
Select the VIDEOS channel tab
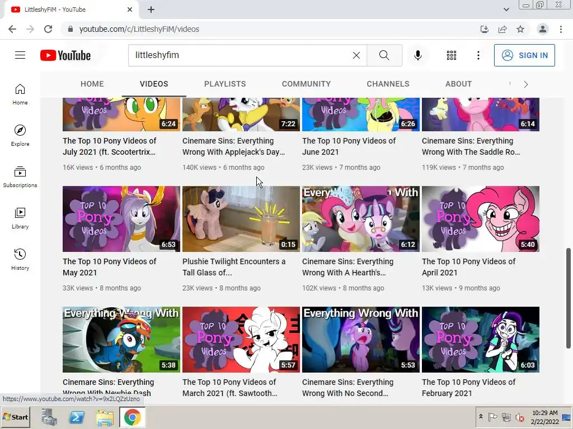154,84
